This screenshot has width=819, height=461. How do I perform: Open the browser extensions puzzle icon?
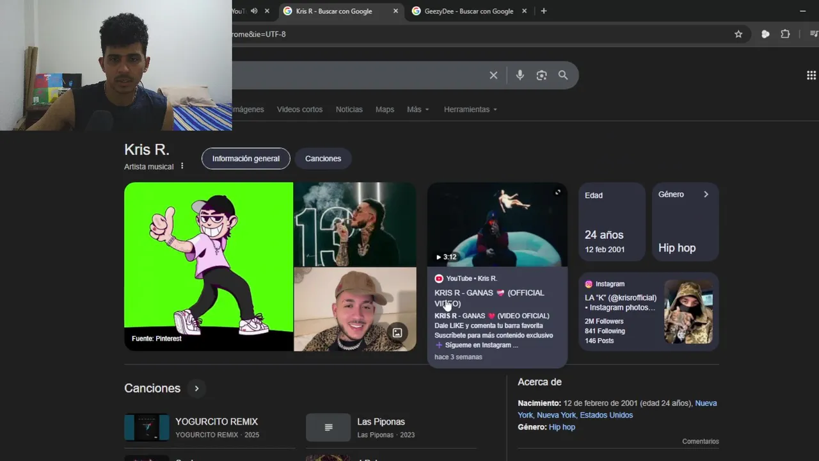pos(785,34)
